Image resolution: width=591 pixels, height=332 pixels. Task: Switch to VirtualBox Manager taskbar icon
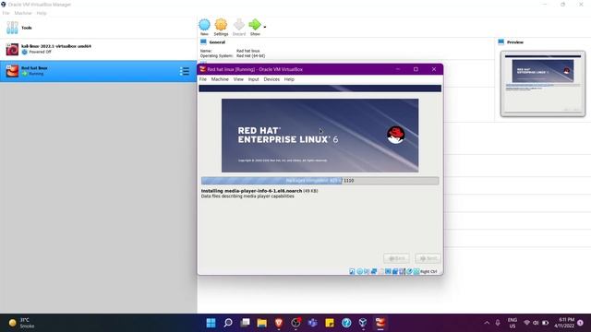pos(363,323)
